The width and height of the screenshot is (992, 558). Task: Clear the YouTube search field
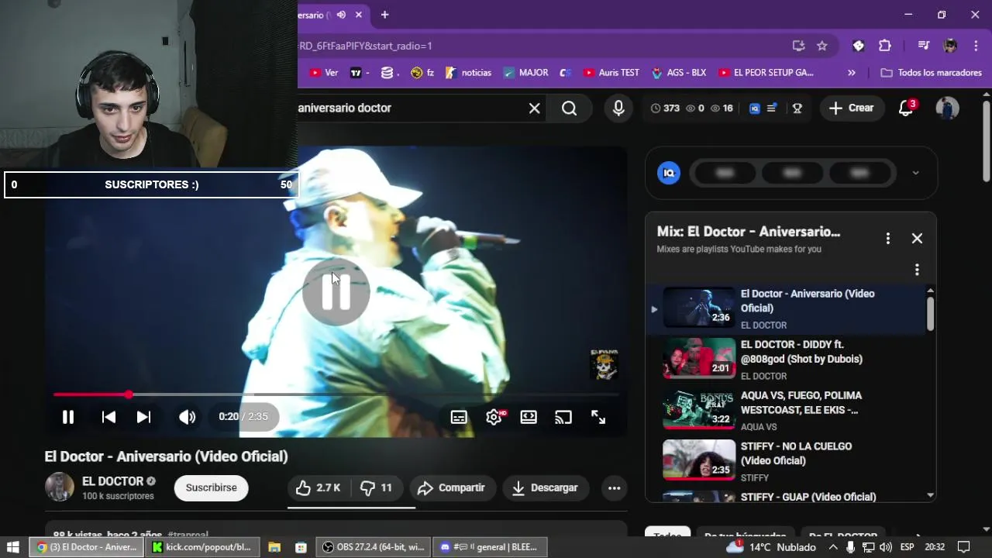[x=534, y=108]
